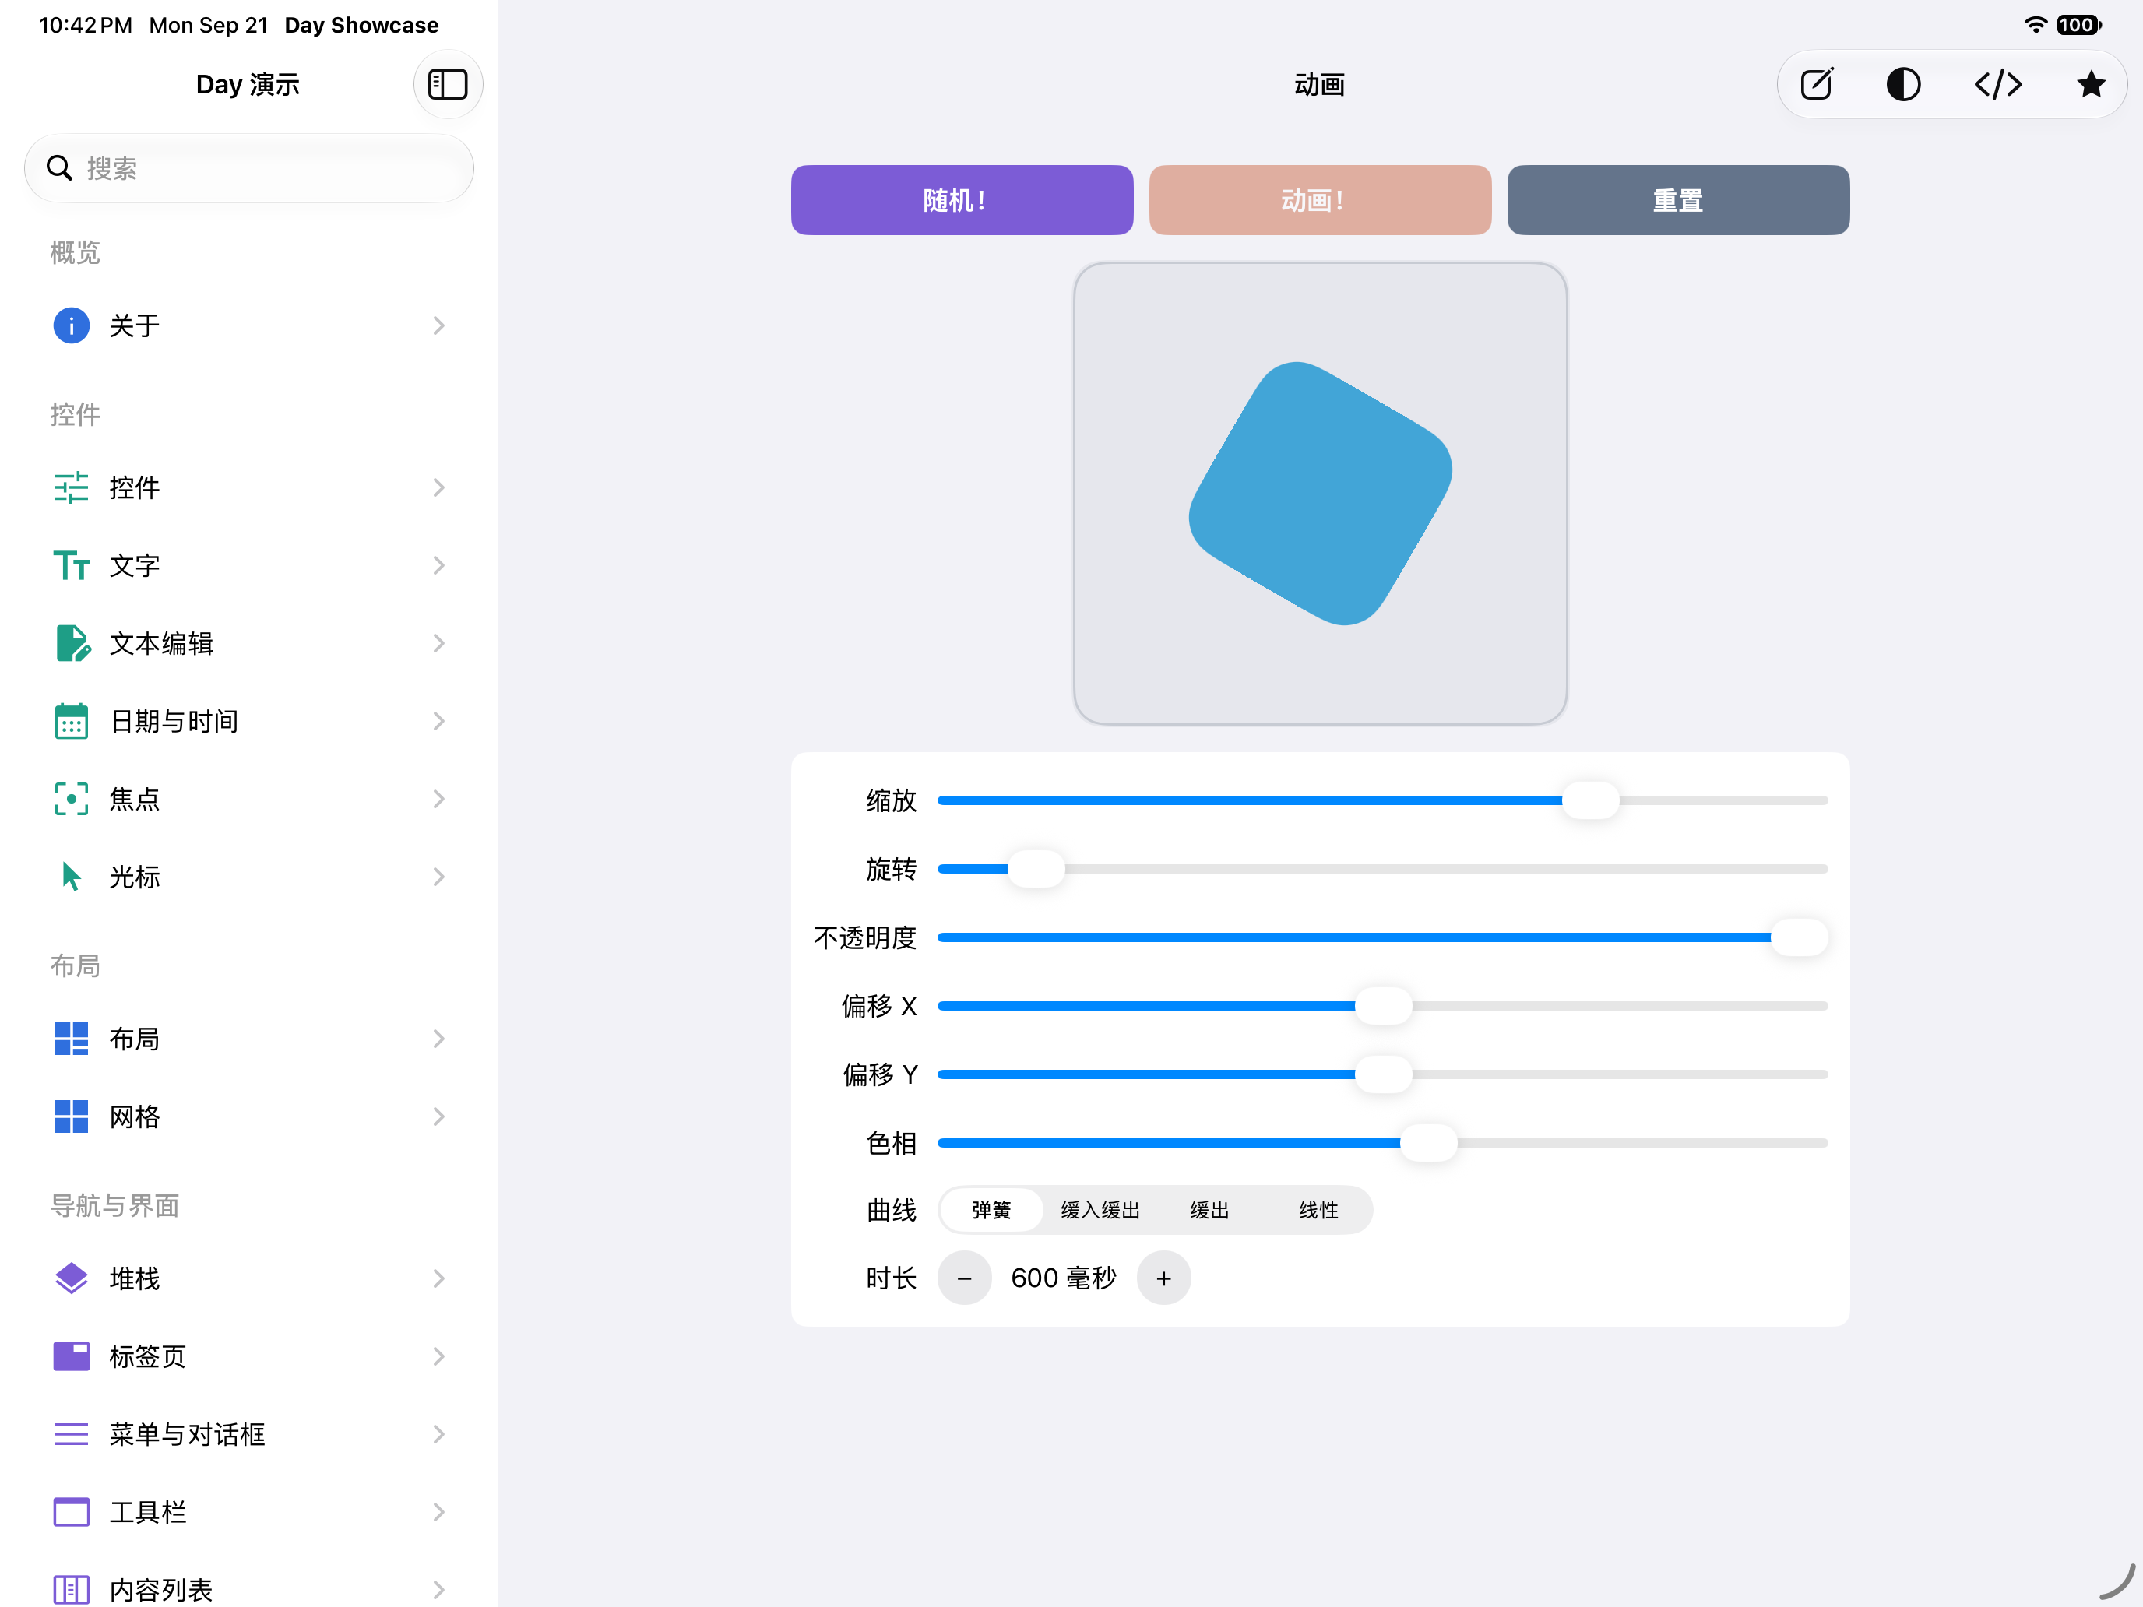Click the 色相 slider track
The width and height of the screenshot is (2143, 1607).
(1382, 1143)
